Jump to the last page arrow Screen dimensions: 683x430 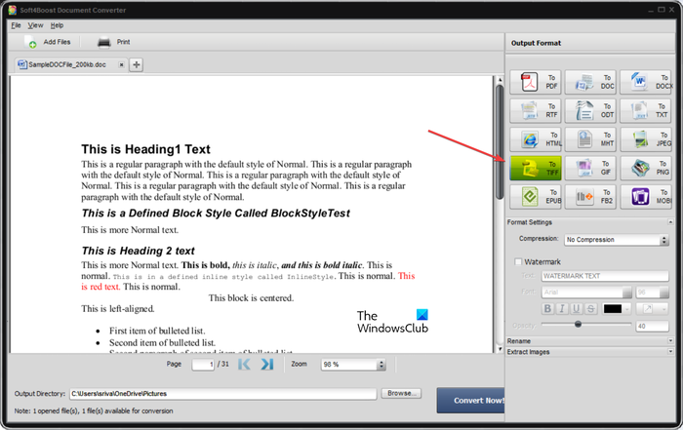(x=267, y=364)
